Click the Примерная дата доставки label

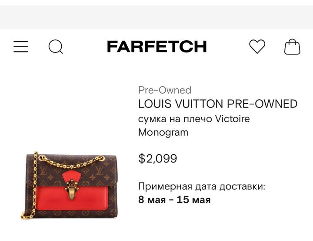point(202,187)
